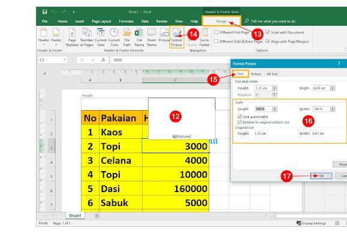Screen dimensions: 347x234
Task: Toggle Align with Page Margins checkbox
Action: point(268,41)
